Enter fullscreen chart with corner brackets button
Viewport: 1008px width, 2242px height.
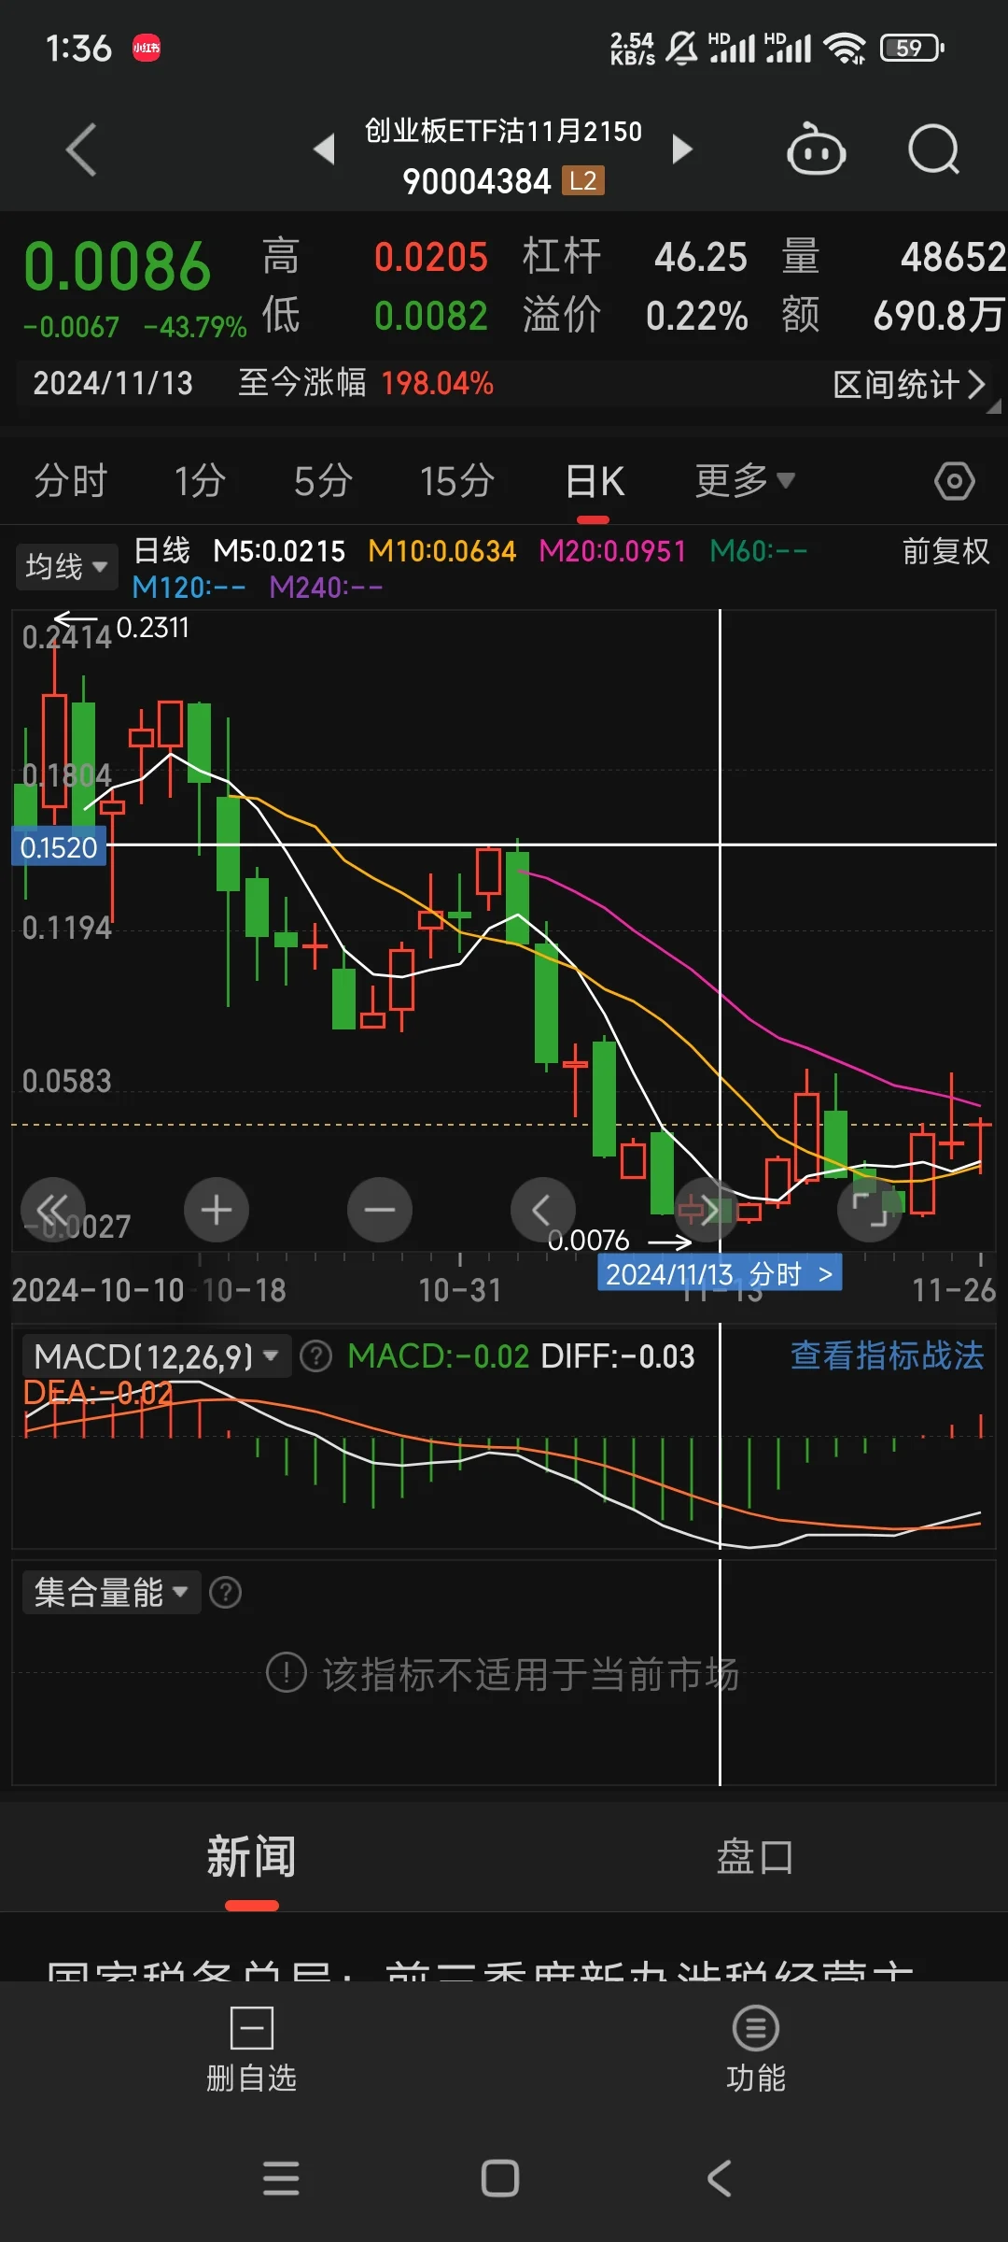(x=870, y=1210)
